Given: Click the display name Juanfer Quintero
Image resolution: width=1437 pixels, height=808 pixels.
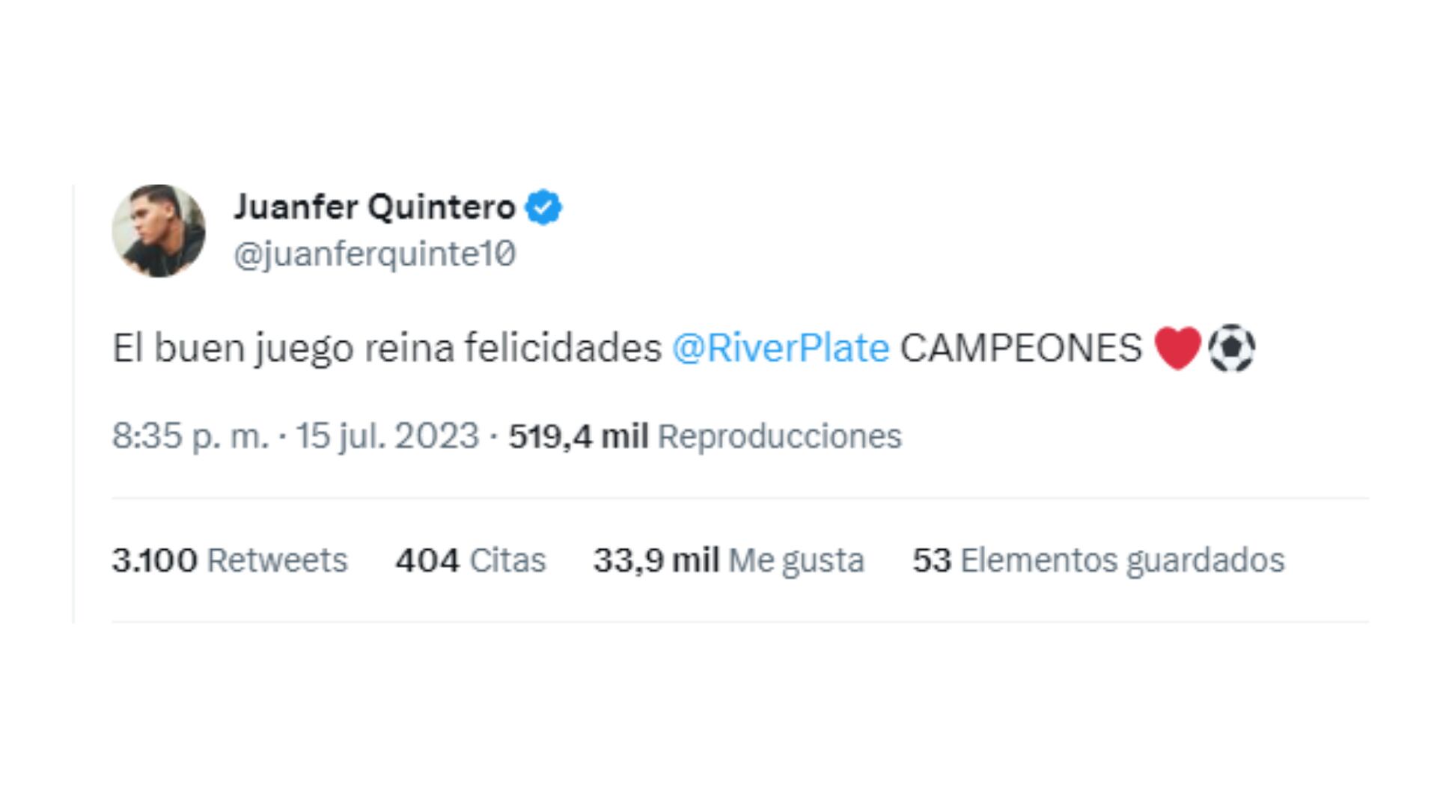Looking at the screenshot, I should [374, 207].
